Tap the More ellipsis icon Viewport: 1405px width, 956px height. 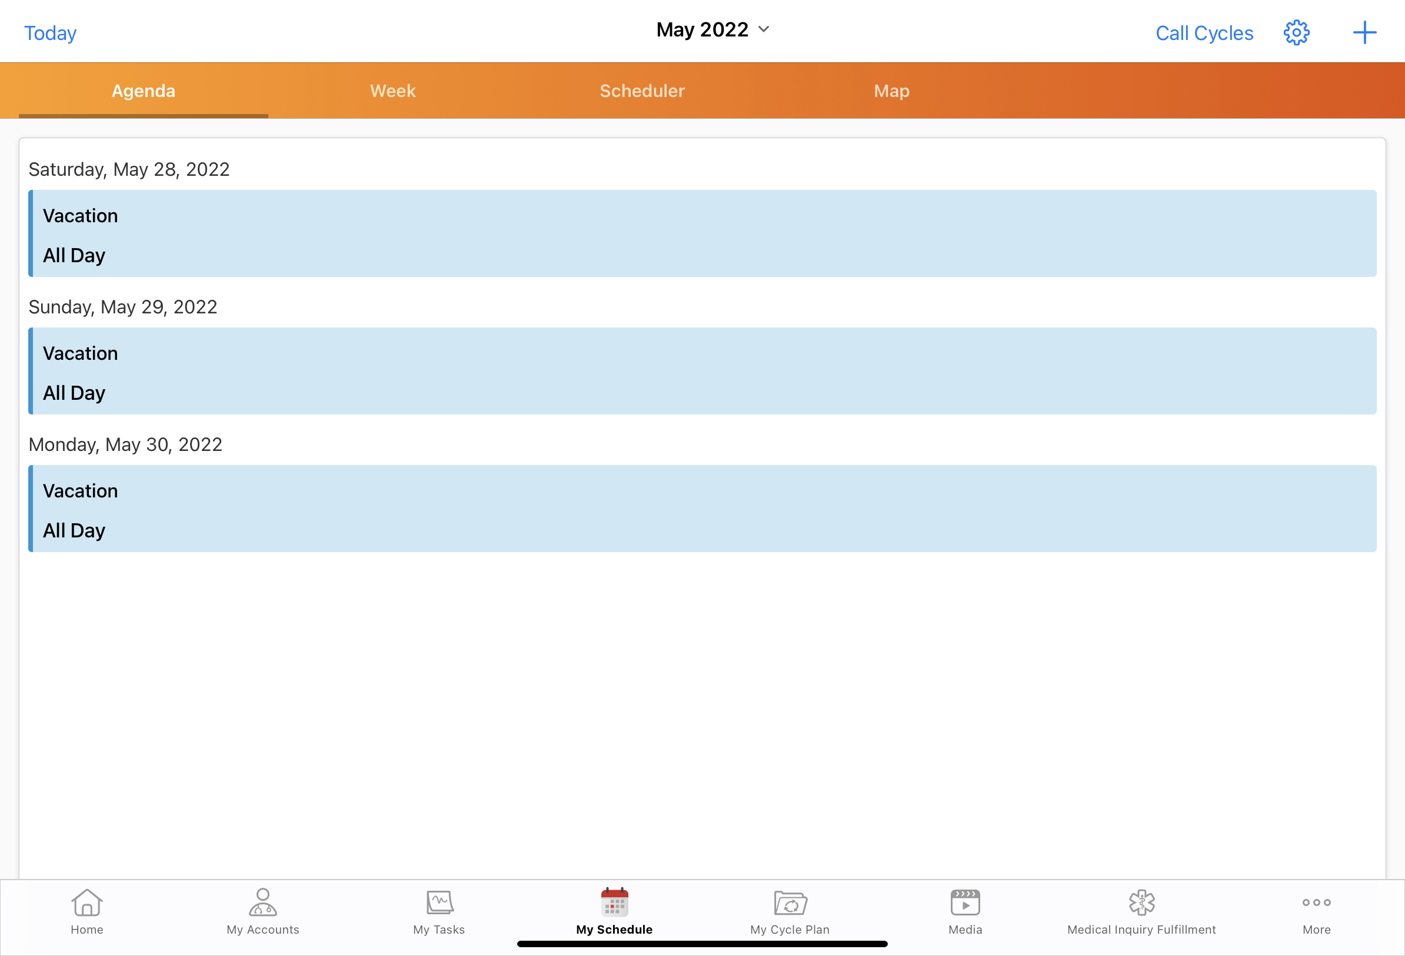click(x=1316, y=903)
